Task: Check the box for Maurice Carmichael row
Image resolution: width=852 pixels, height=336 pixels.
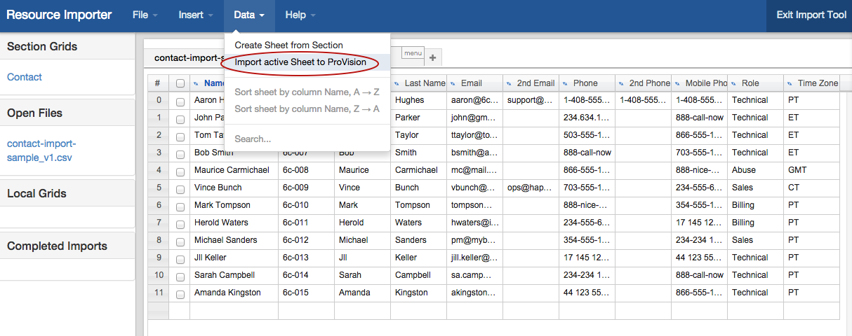Action: 180,171
